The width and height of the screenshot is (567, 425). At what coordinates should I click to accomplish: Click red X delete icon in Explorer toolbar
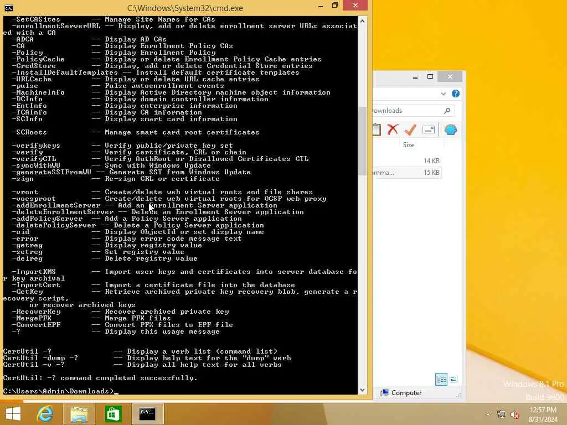[x=393, y=129]
